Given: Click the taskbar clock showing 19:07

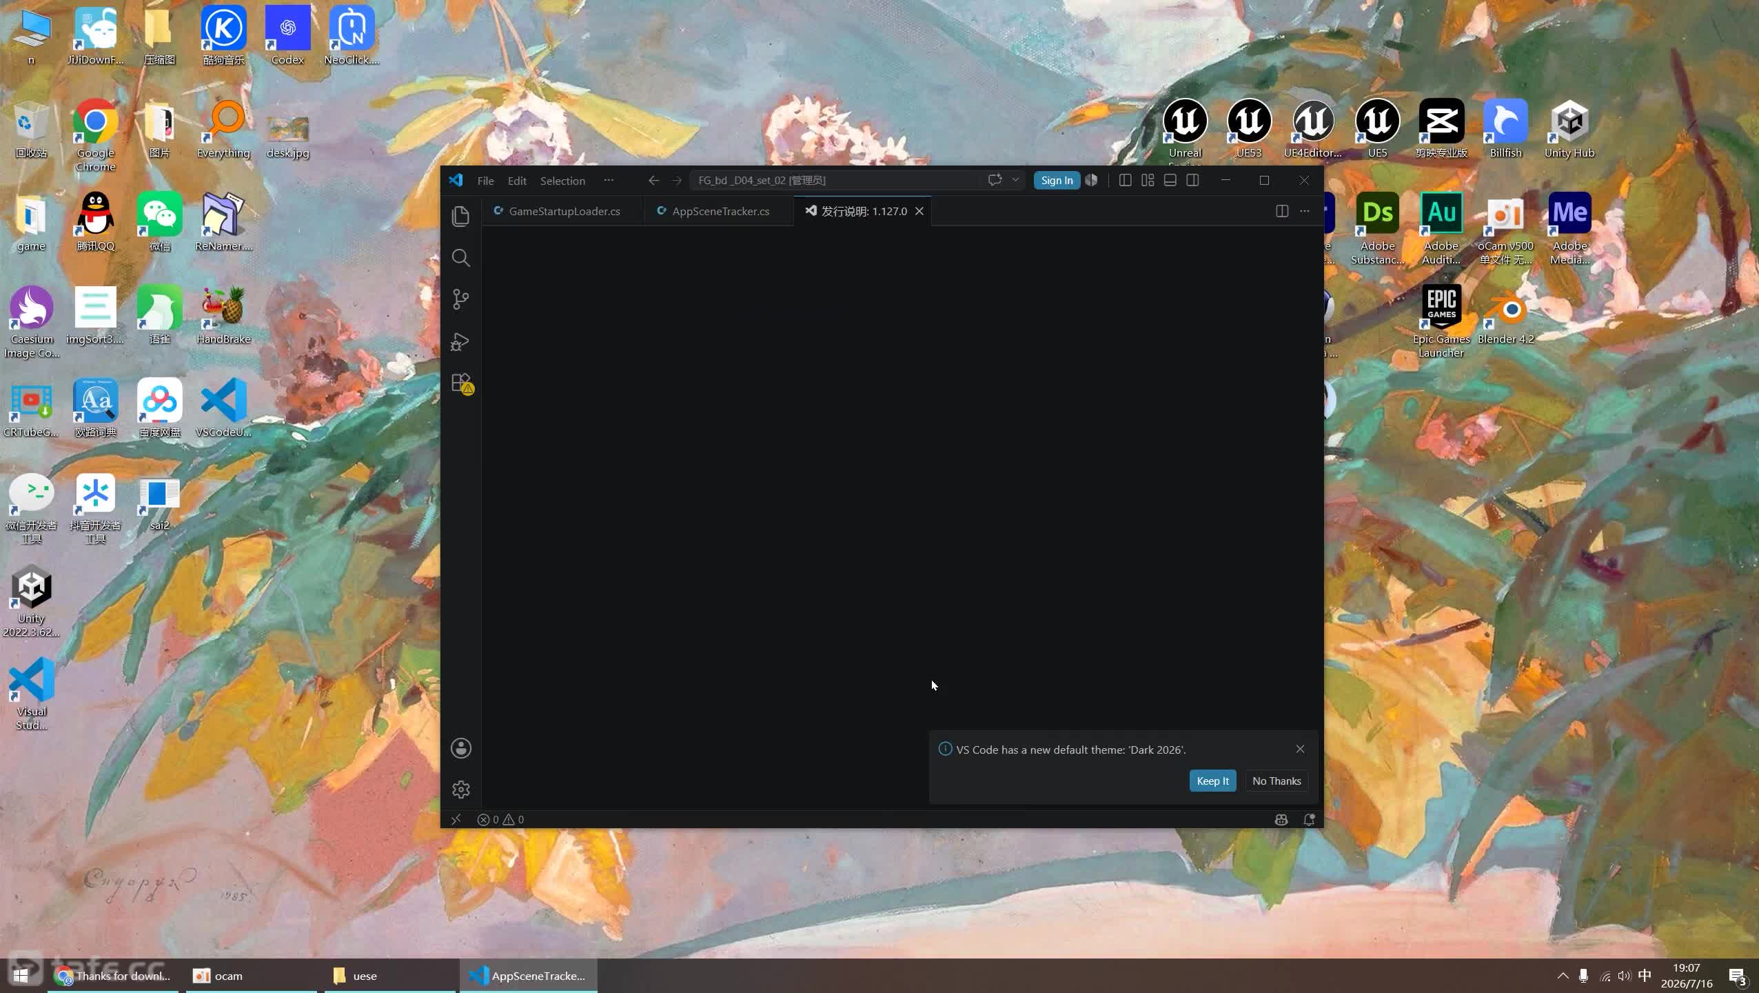Looking at the screenshot, I should click(1686, 976).
